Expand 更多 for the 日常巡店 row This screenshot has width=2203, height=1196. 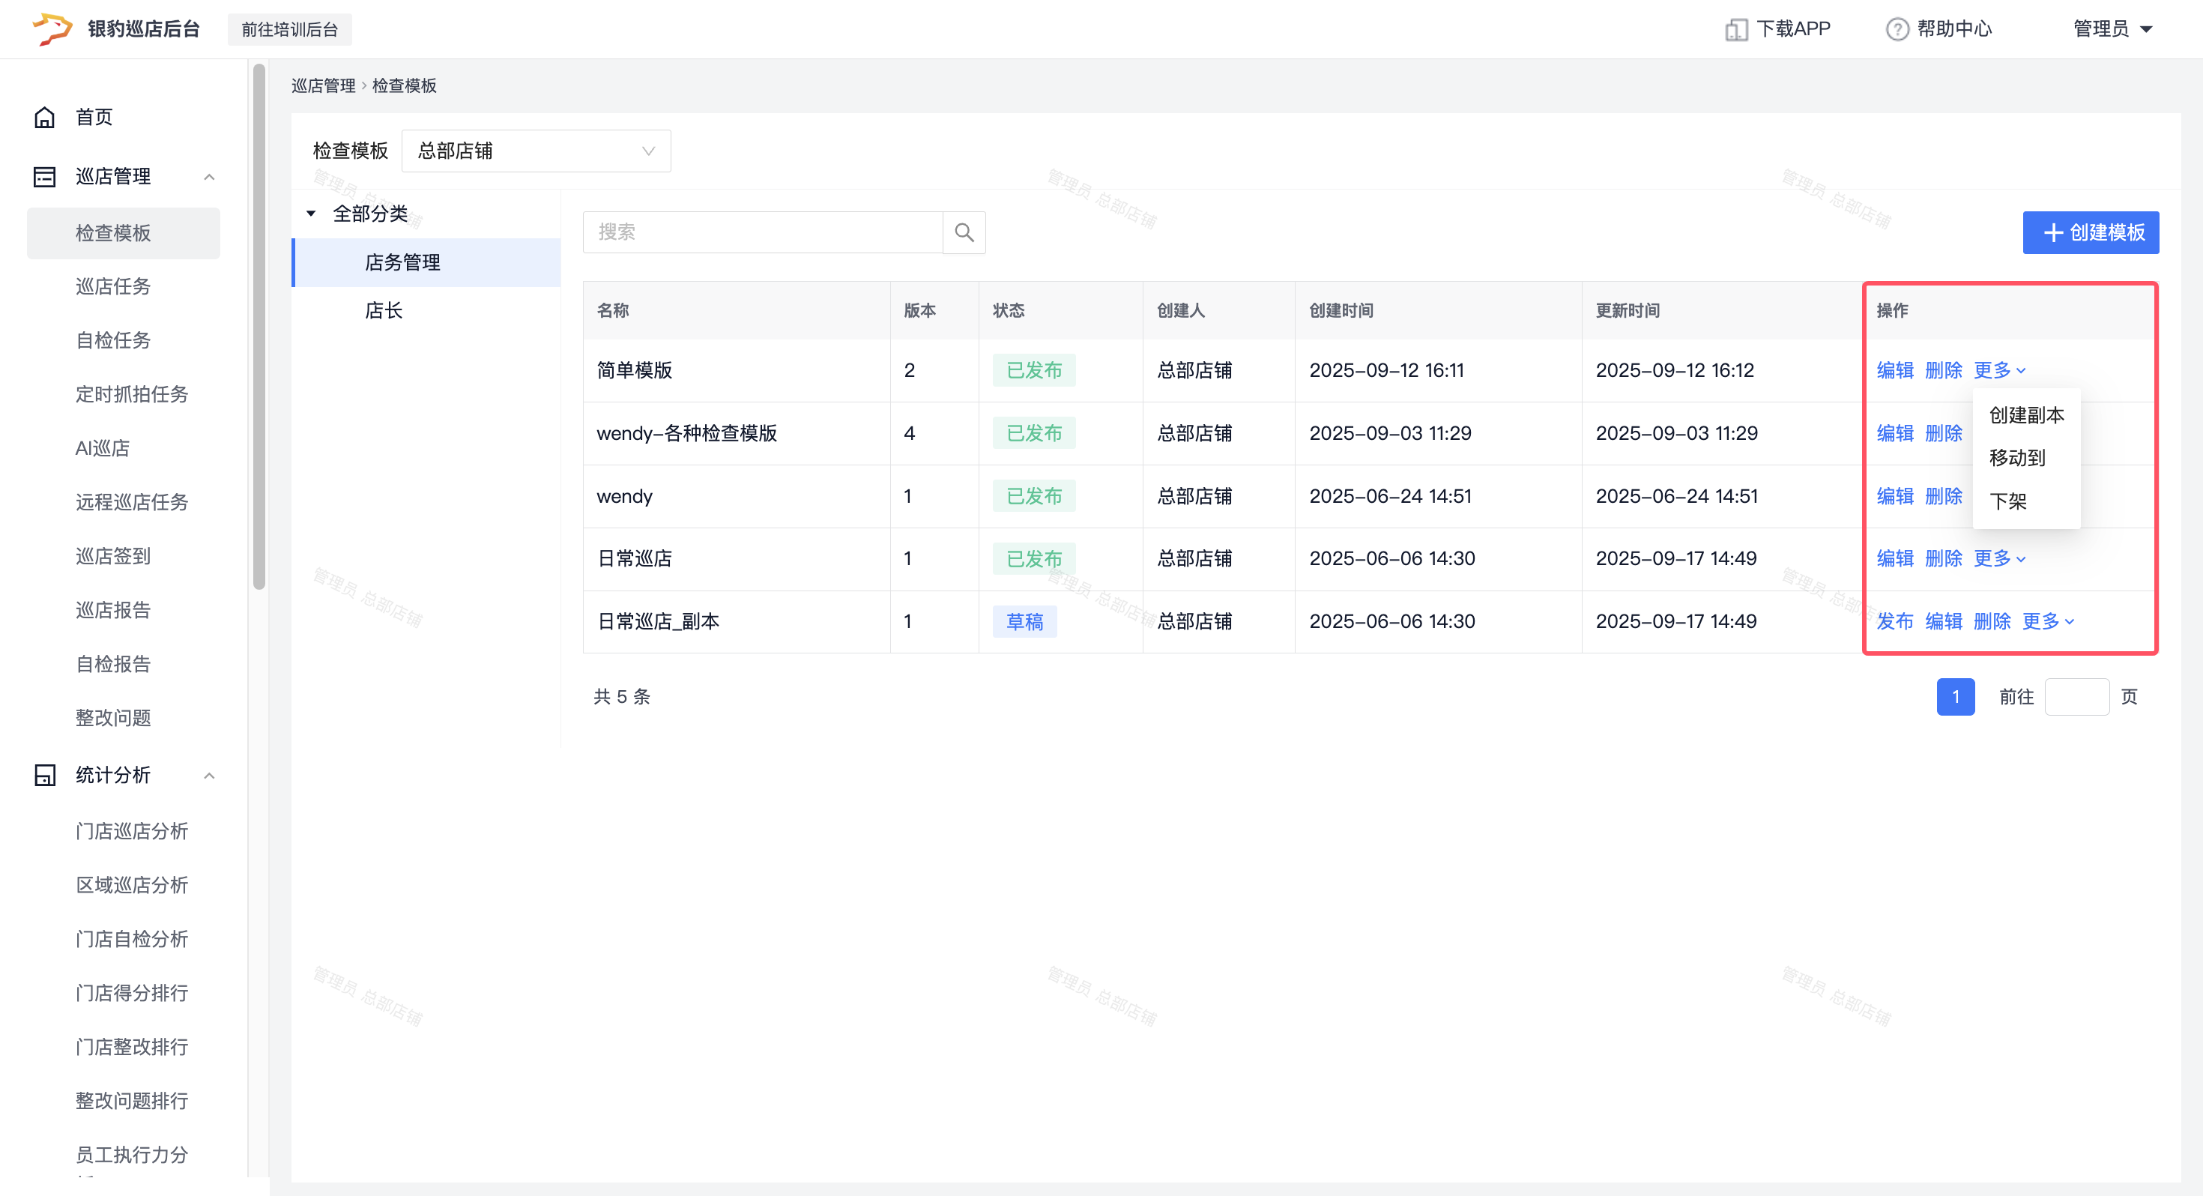(x=1999, y=558)
